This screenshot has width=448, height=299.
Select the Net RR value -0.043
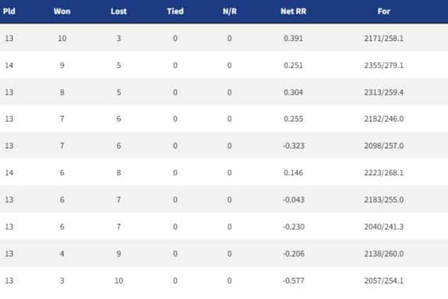pyautogui.click(x=294, y=200)
